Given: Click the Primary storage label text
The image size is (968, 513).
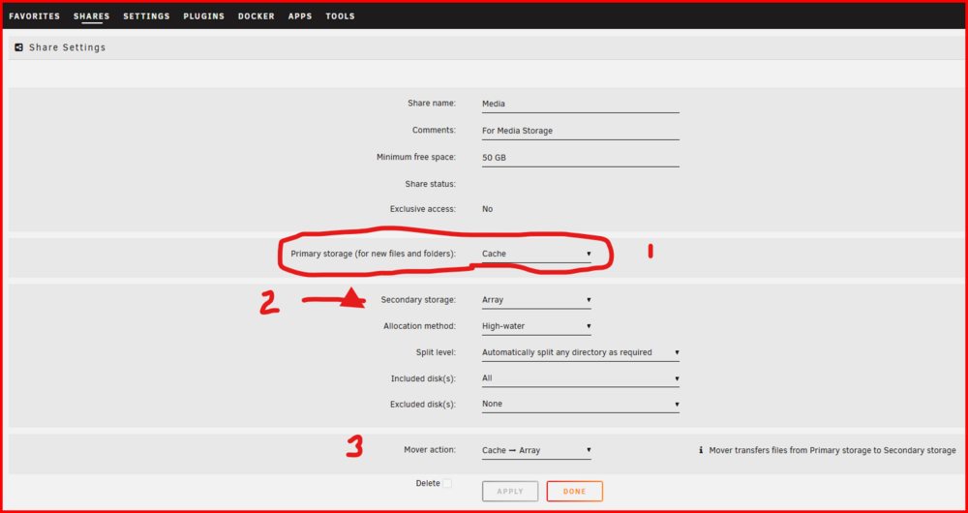Looking at the screenshot, I should (x=374, y=254).
